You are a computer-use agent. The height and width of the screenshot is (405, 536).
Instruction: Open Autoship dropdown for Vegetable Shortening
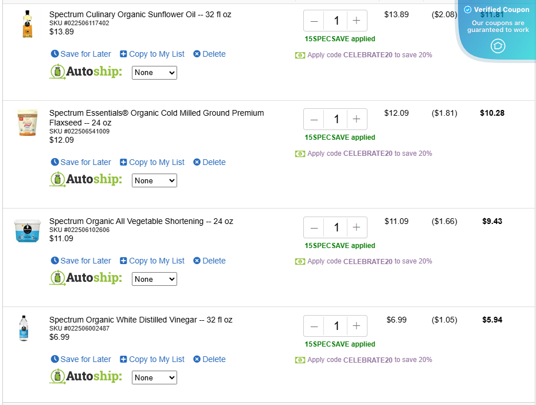click(x=154, y=279)
